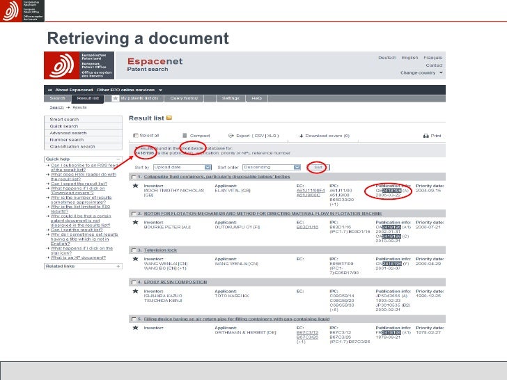Open help link What is an XP document
The width and height of the screenshot is (507, 380).
click(78, 258)
